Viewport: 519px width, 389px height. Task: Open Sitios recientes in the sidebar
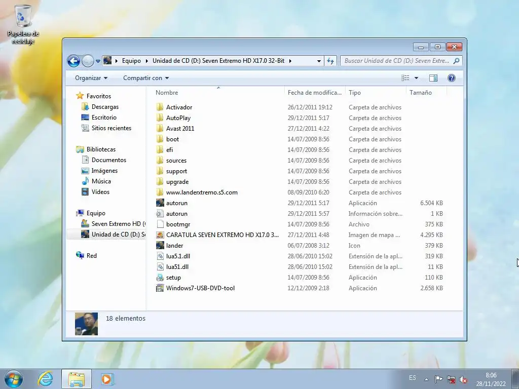[x=111, y=128]
